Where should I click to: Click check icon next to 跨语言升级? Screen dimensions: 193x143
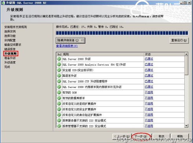point(59,75)
